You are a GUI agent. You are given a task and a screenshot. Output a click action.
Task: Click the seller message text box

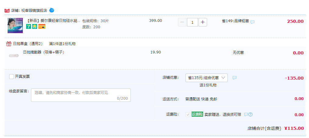[x=81, y=95]
